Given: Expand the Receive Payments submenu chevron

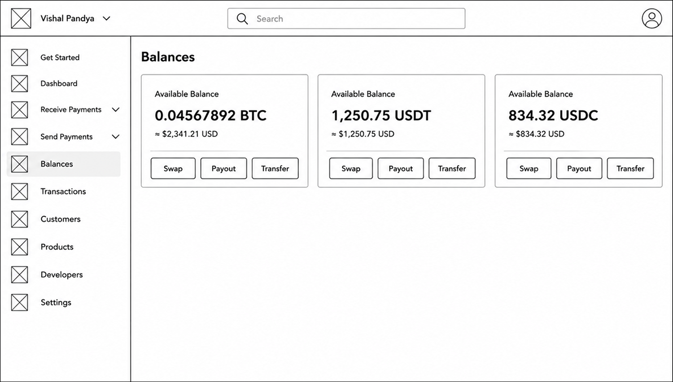Looking at the screenshot, I should [x=116, y=109].
